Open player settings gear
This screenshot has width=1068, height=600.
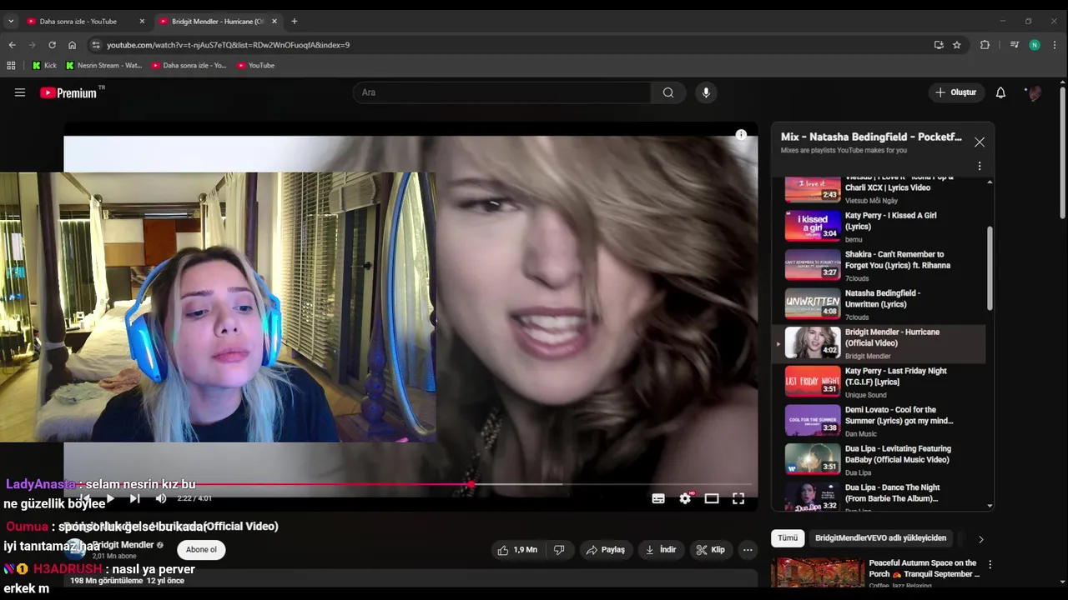pyautogui.click(x=685, y=498)
